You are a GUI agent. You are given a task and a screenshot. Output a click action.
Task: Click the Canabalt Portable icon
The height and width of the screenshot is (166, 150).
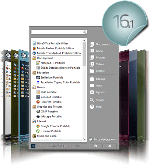[38, 97]
